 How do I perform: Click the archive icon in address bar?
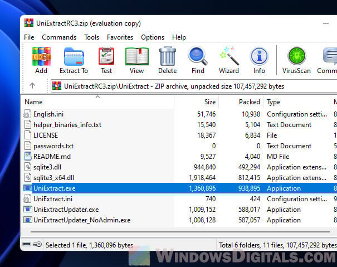pyautogui.click(x=57, y=86)
